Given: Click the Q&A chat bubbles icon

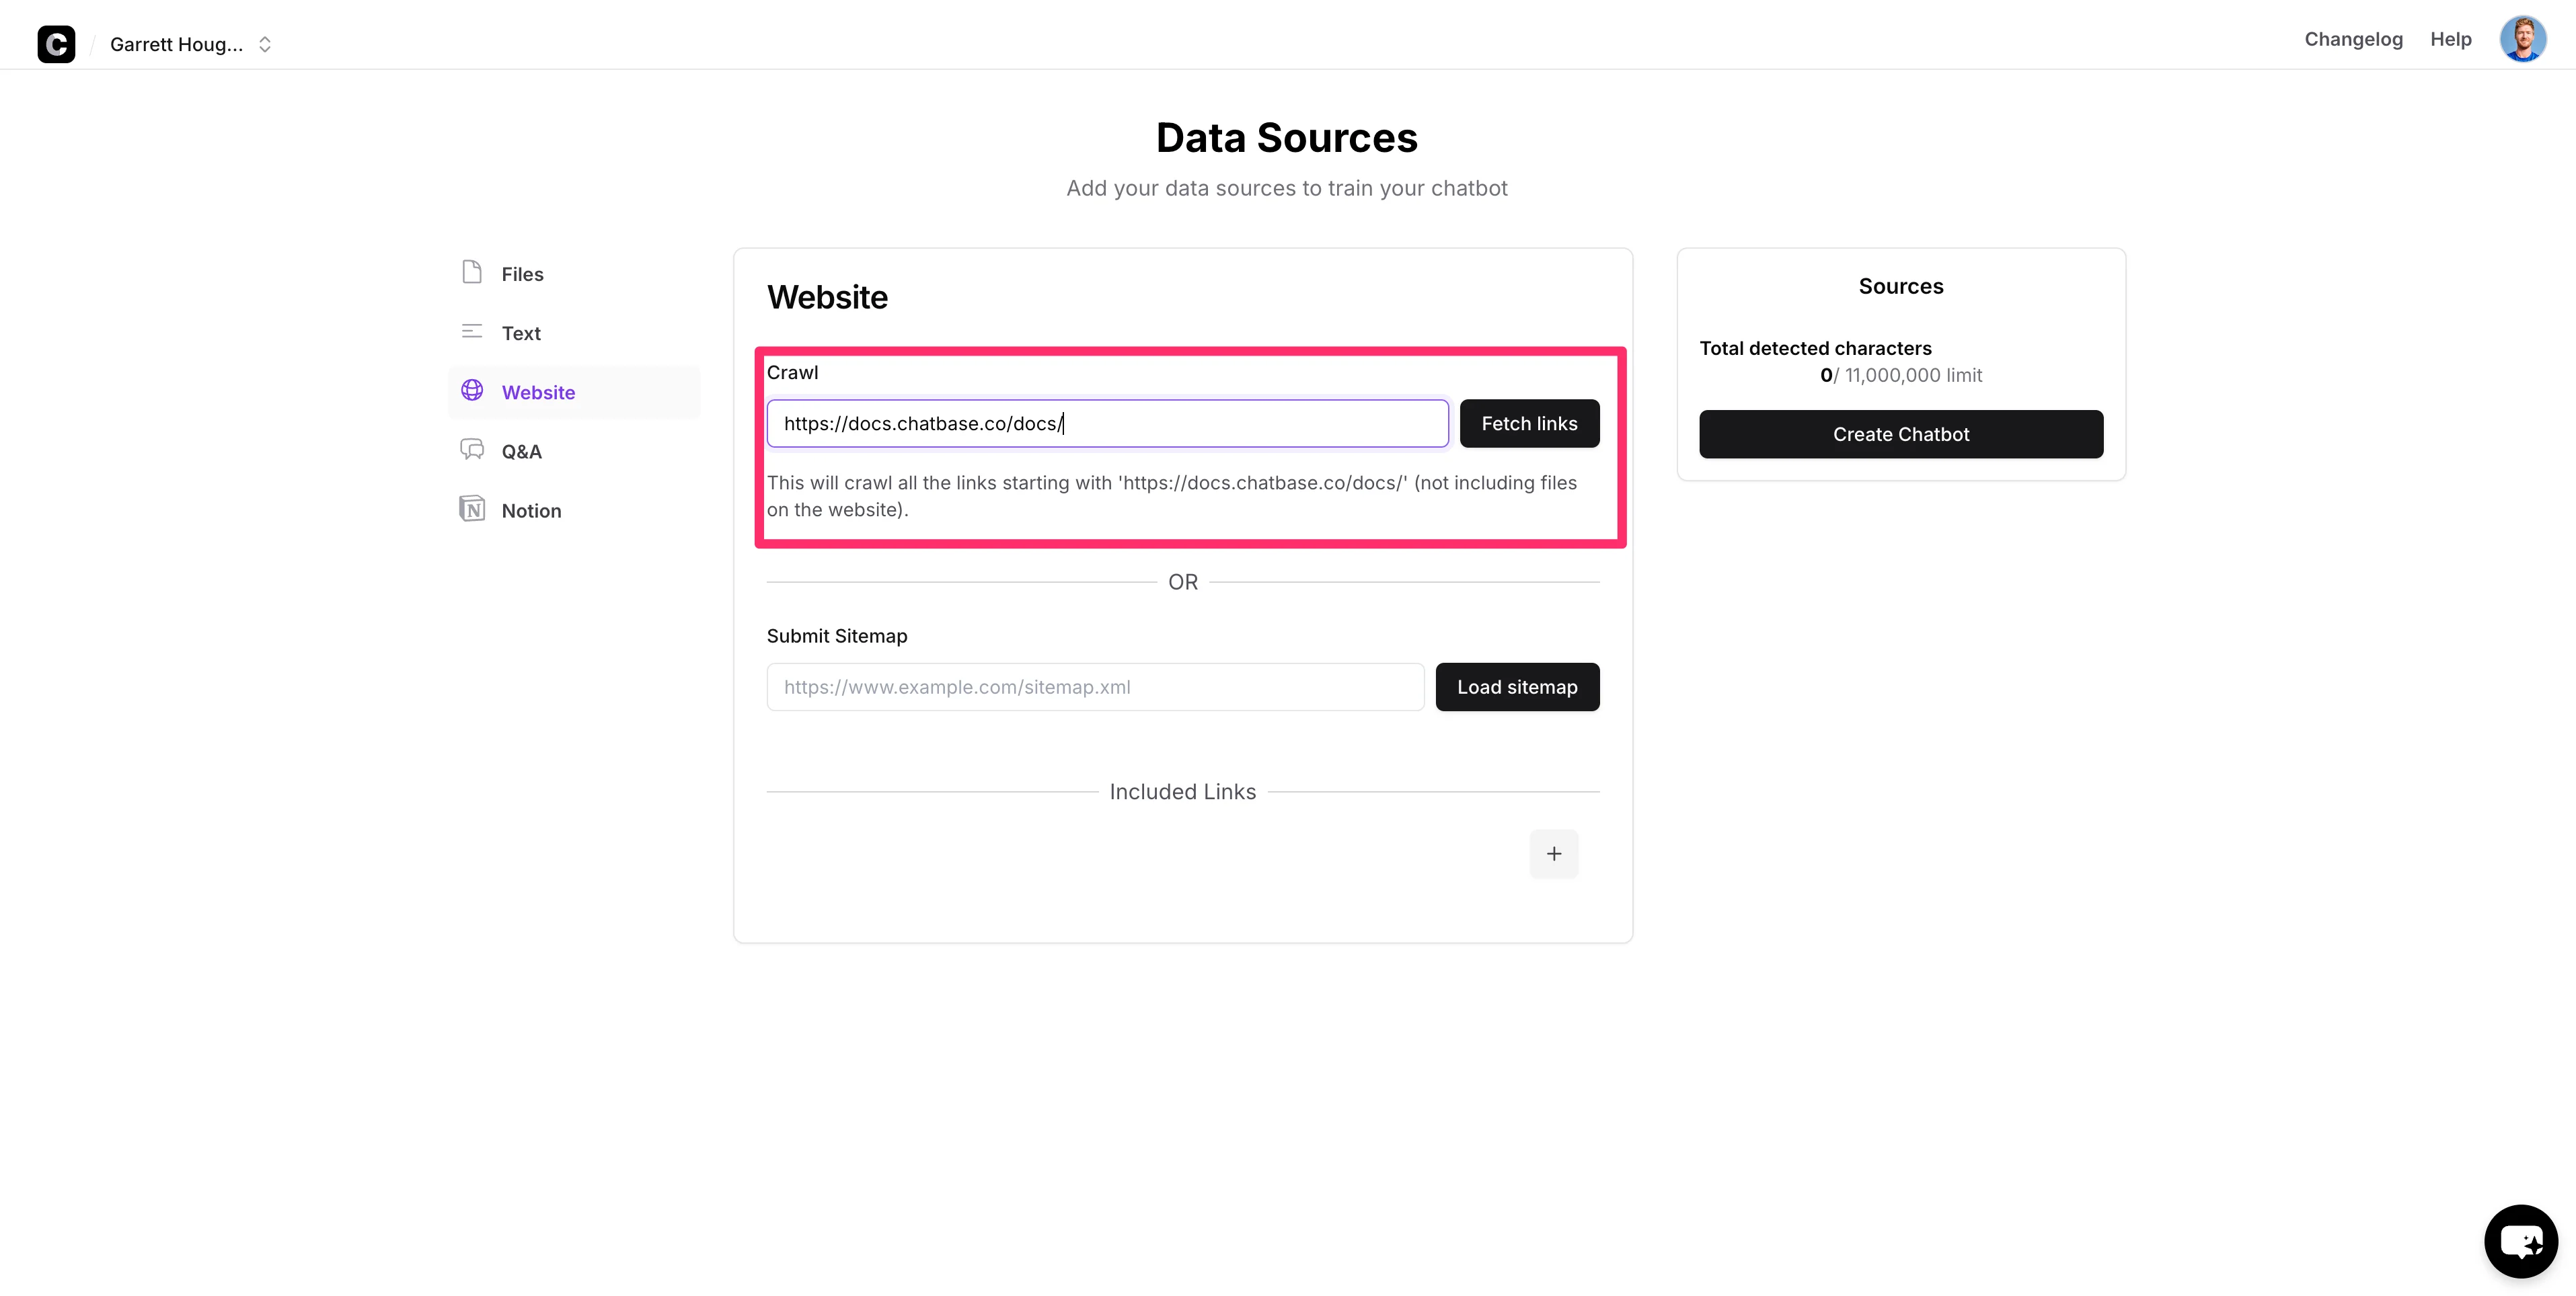Looking at the screenshot, I should [472, 450].
